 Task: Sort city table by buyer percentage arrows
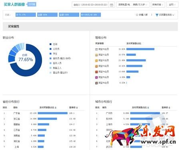tap(148, 107)
